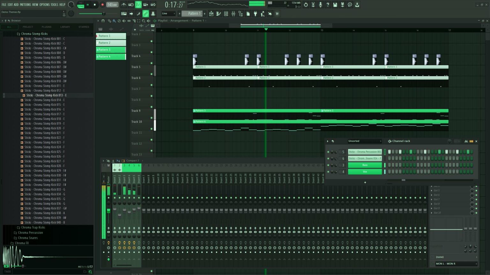Enable the metronome in the toolbar
This screenshot has width=490, height=275.
point(124,4)
